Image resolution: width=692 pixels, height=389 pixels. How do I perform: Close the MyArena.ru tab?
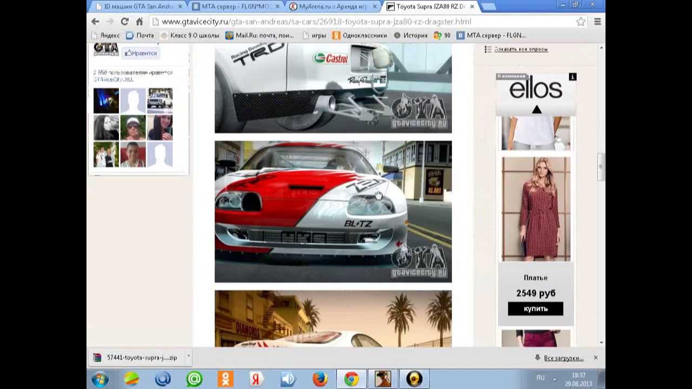coord(374,6)
